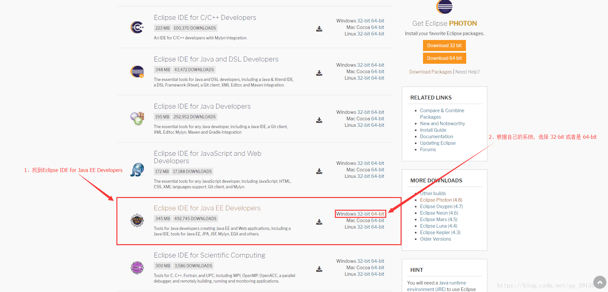The height and width of the screenshot is (292, 608).
Task: Click the 17,188 DOWNLOADS badge
Action: pos(192,172)
